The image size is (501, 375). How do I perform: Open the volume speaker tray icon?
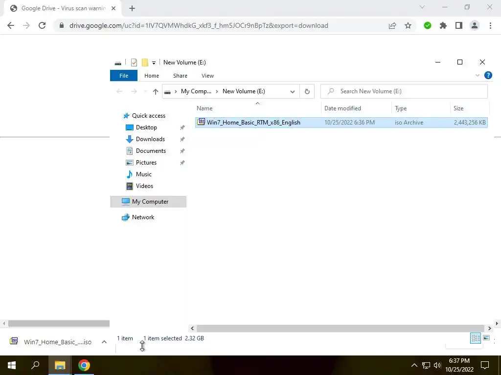click(x=437, y=365)
